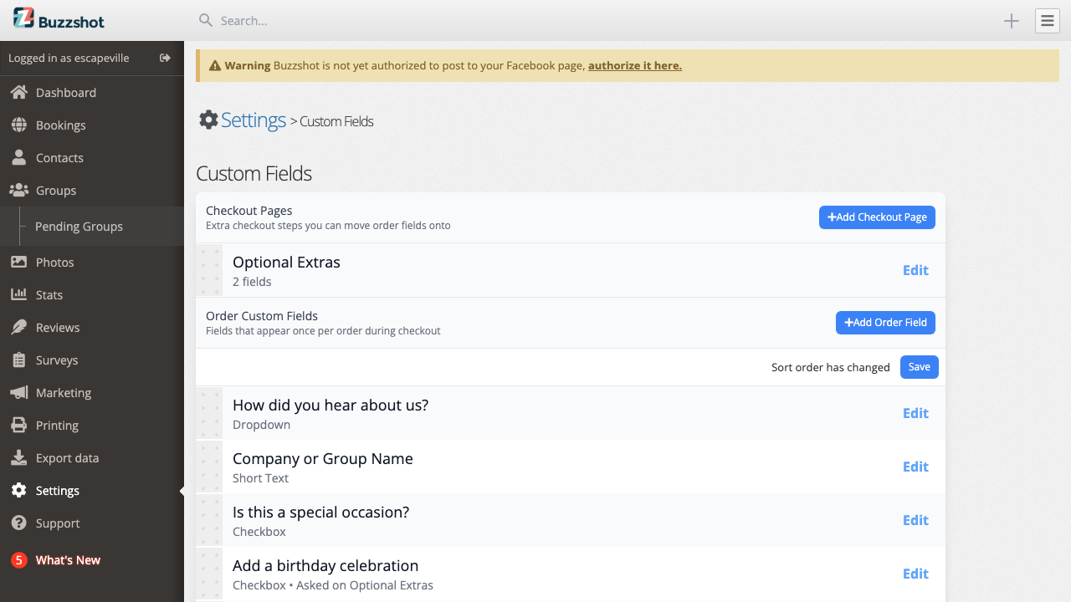Click the Optional Extras title text
Viewport: 1071px width, 602px height.
click(x=286, y=262)
